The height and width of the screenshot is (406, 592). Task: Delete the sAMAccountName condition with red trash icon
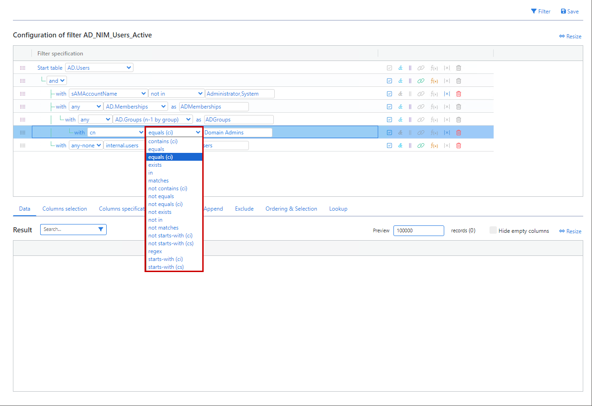[459, 94]
